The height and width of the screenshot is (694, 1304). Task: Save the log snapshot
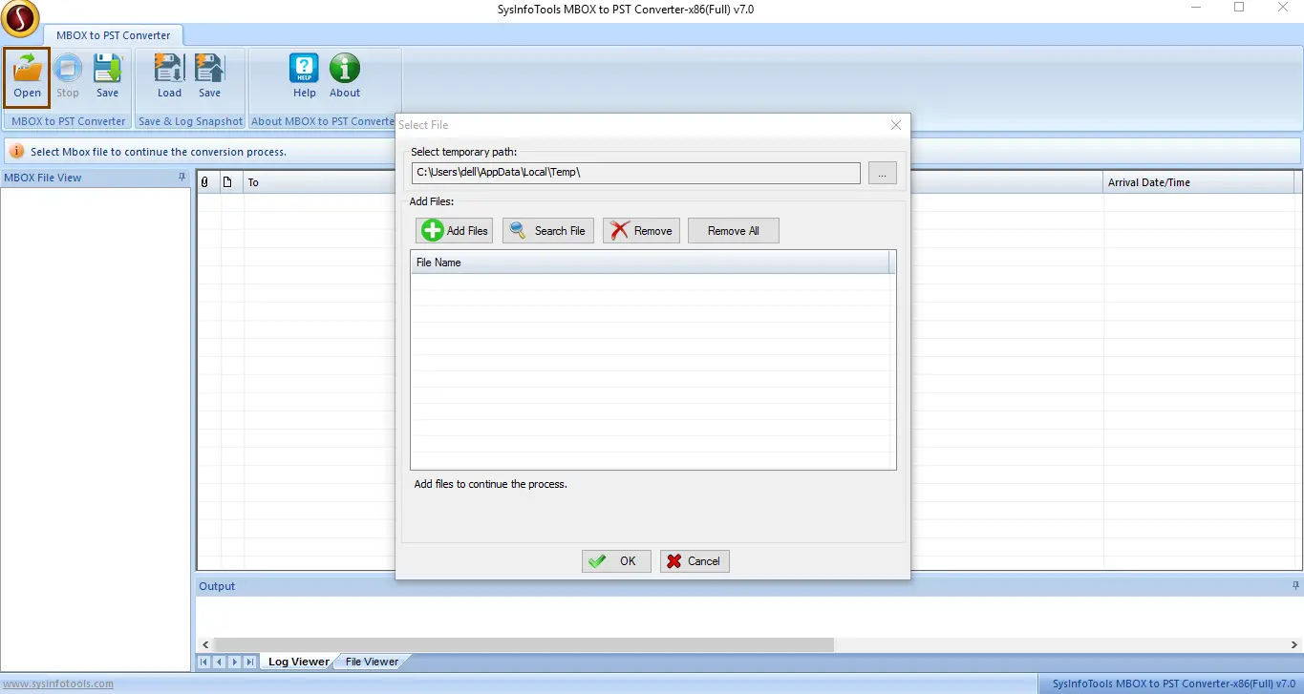tap(209, 76)
